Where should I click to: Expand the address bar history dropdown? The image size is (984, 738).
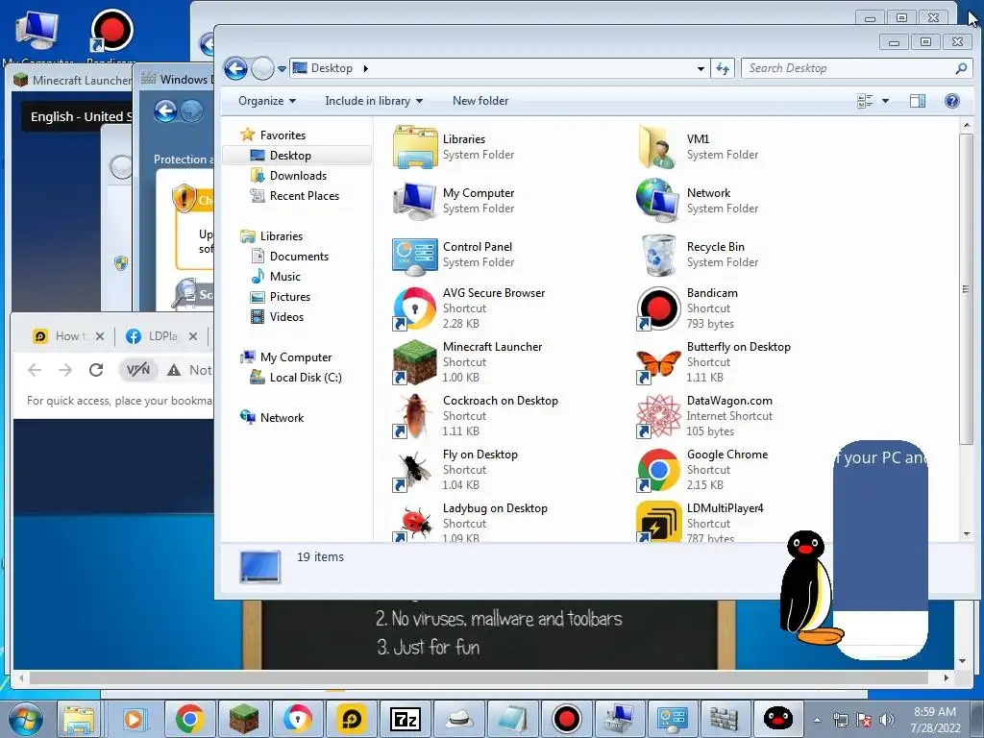(x=701, y=68)
